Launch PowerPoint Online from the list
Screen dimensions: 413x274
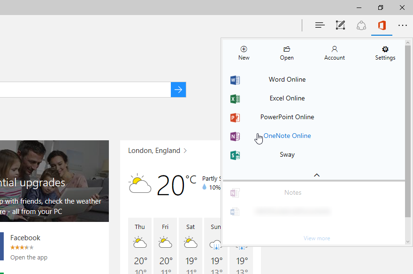point(287,117)
